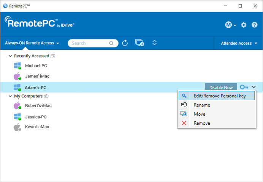This screenshot has height=182, width=263.
Task: Select Edit/Remove Personal key menu option
Action: click(x=219, y=96)
